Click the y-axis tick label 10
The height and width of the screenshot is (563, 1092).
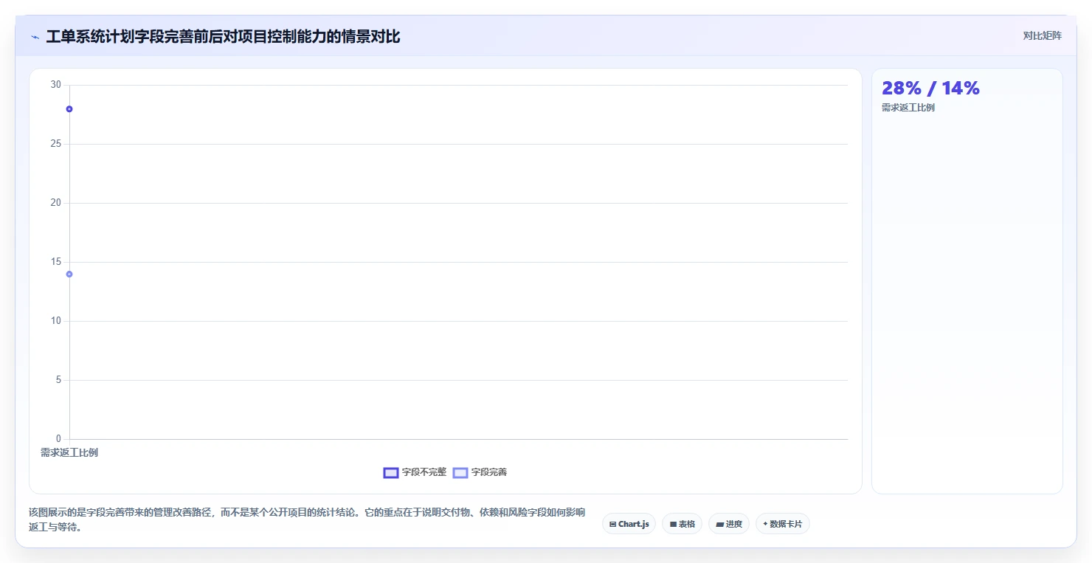(x=56, y=321)
